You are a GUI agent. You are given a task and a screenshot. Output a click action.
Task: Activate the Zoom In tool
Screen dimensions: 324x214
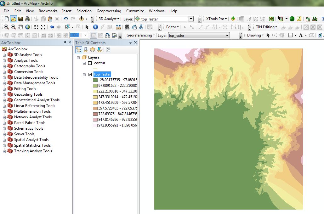[7, 27]
